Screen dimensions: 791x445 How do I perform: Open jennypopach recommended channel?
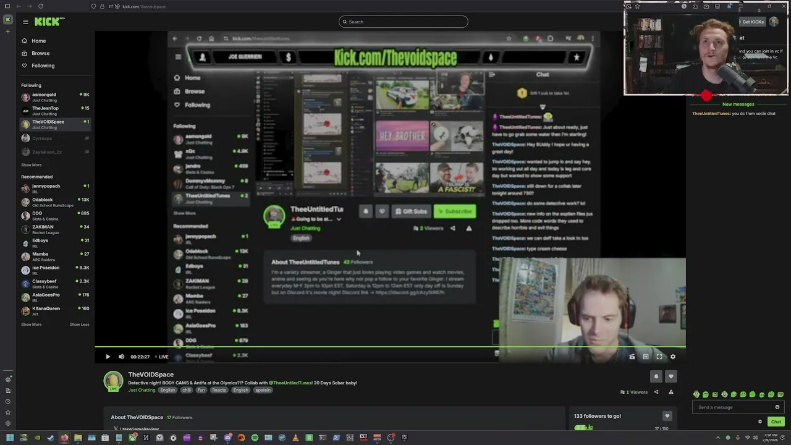[x=54, y=188]
